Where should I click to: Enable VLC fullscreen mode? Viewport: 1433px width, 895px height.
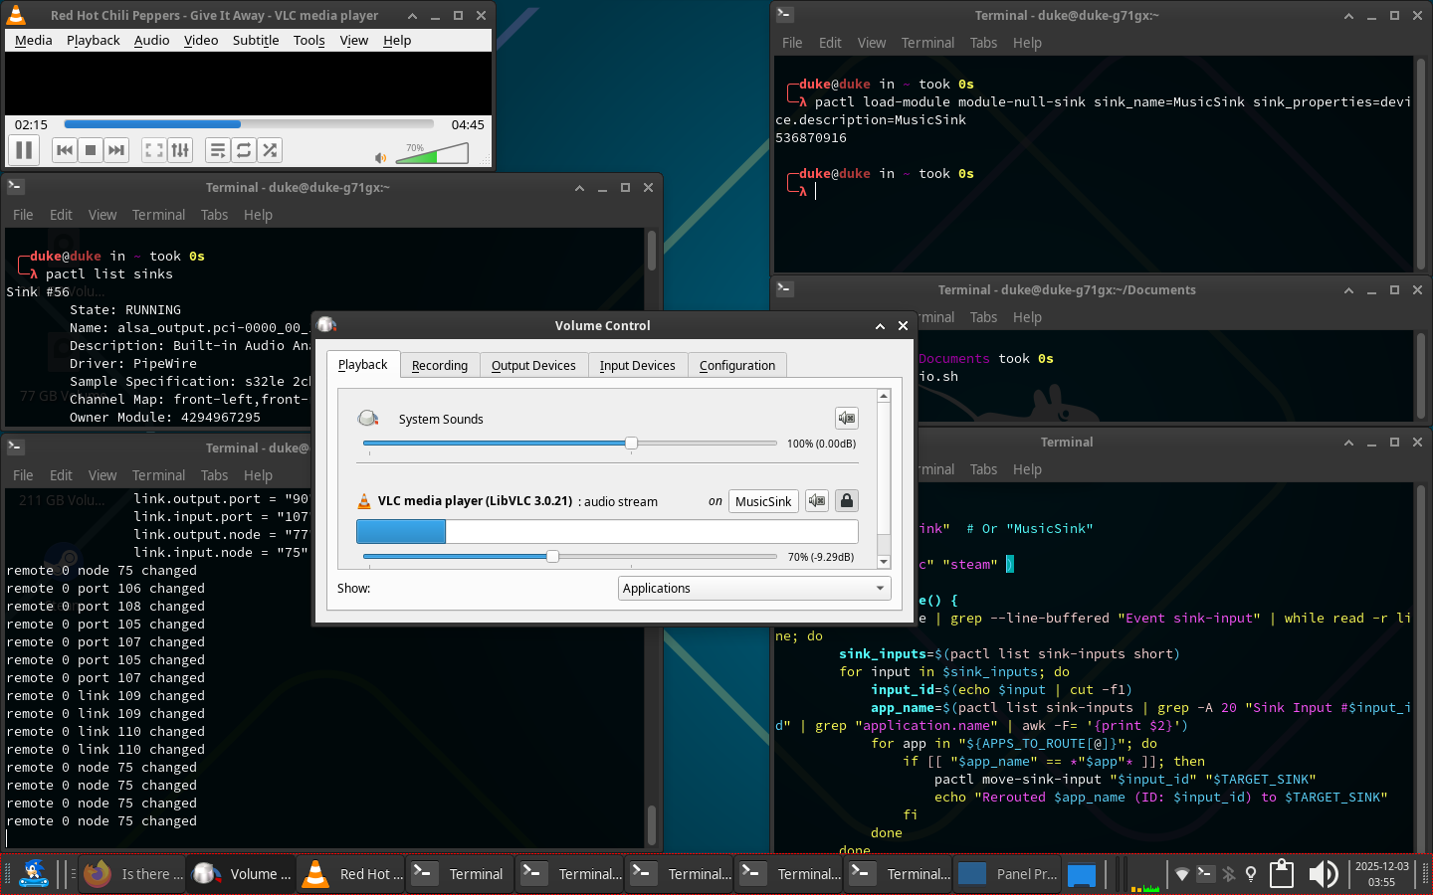click(x=154, y=150)
